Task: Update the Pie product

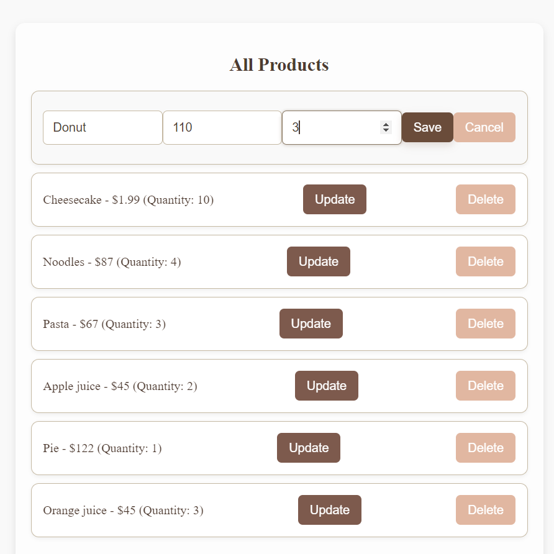Action: coord(308,448)
